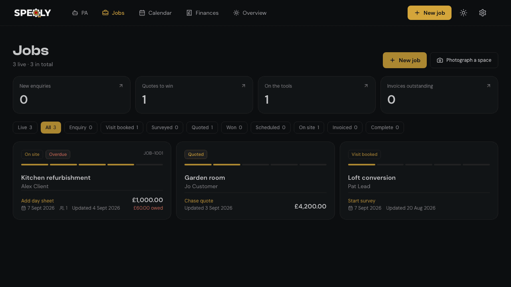Filter jobs by Complete
The width and height of the screenshot is (511, 287).
(x=385, y=128)
